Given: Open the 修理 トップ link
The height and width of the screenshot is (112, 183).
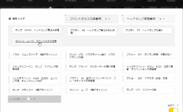Looking at the screenshot, I should click(x=18, y=19).
